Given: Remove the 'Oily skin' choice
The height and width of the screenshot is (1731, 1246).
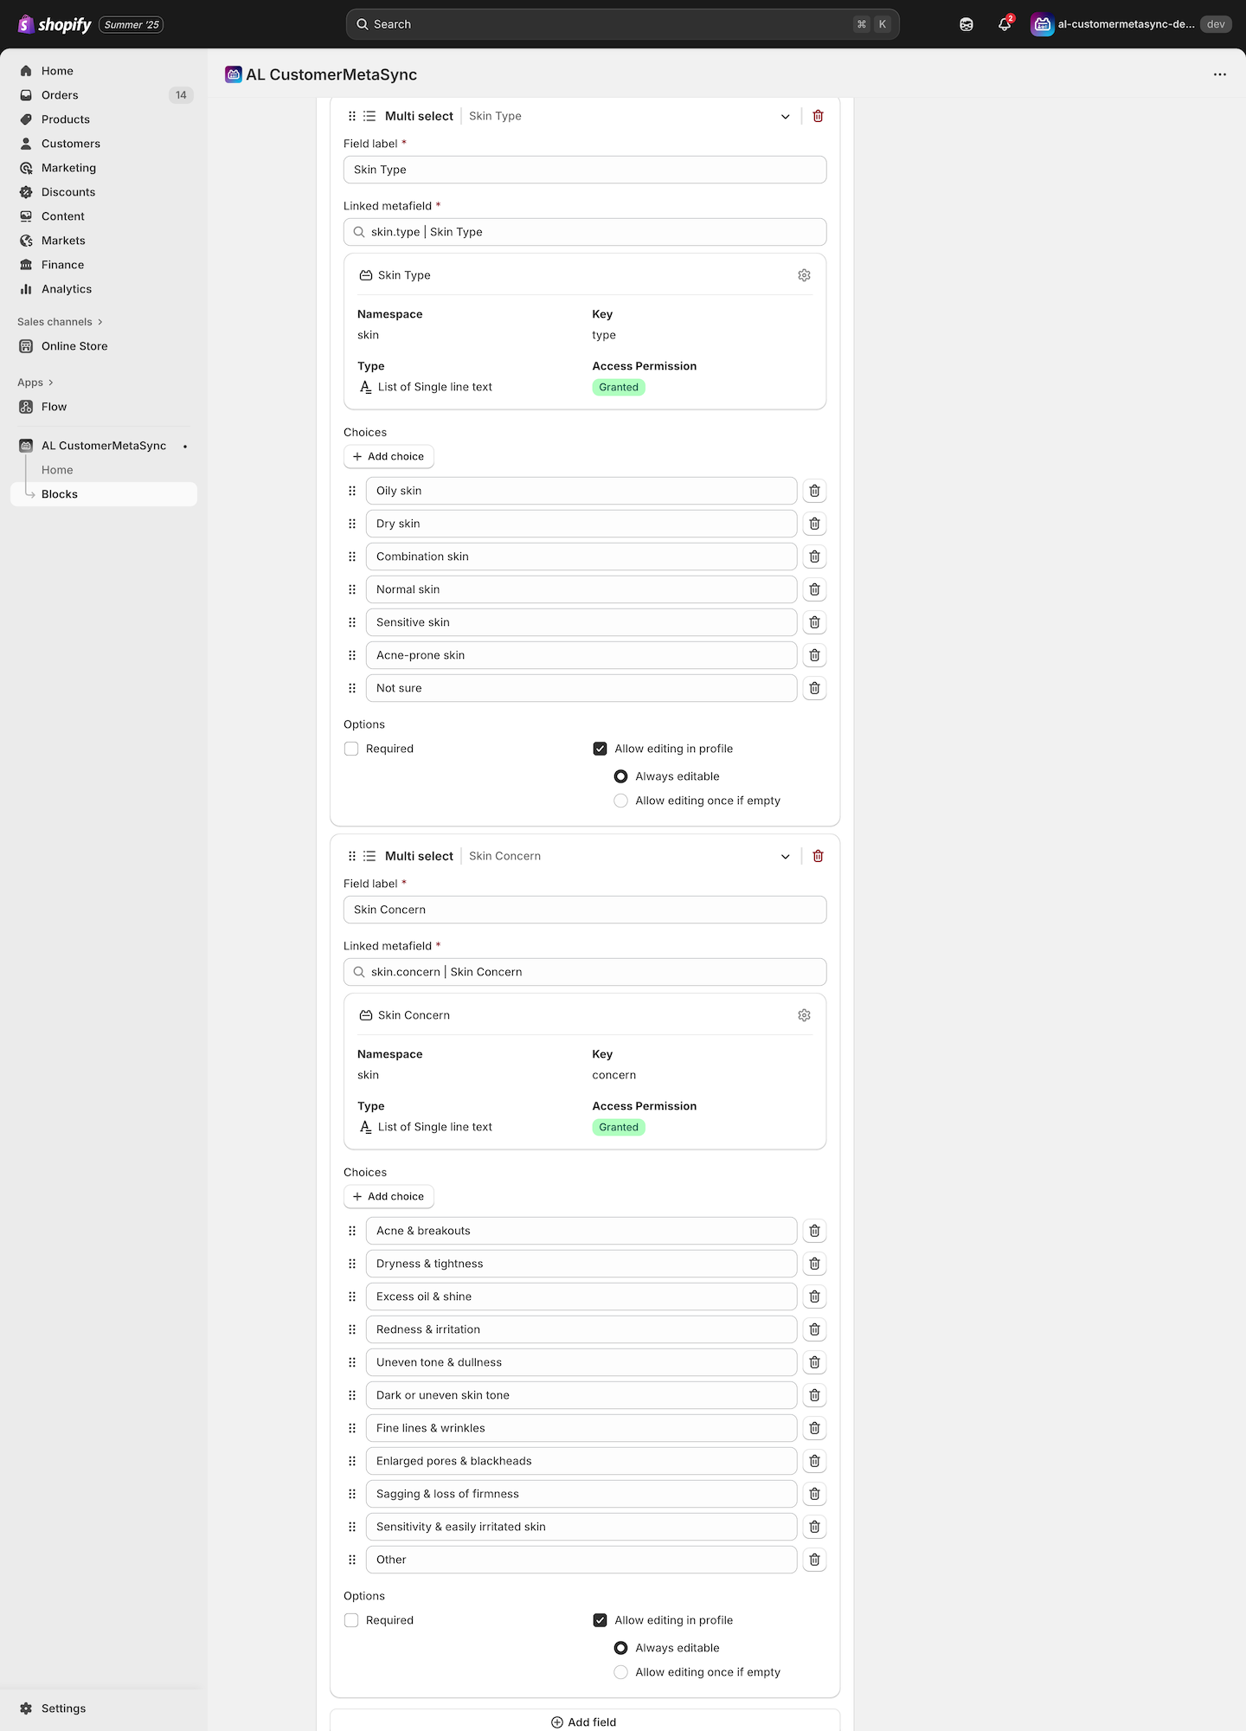Looking at the screenshot, I should pyautogui.click(x=814, y=491).
